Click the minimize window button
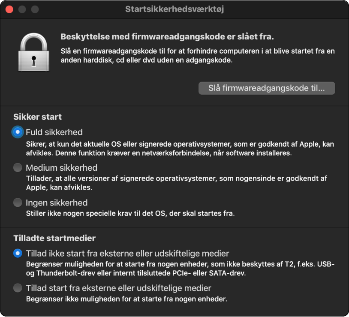The height and width of the screenshot is (317, 349). point(22,9)
